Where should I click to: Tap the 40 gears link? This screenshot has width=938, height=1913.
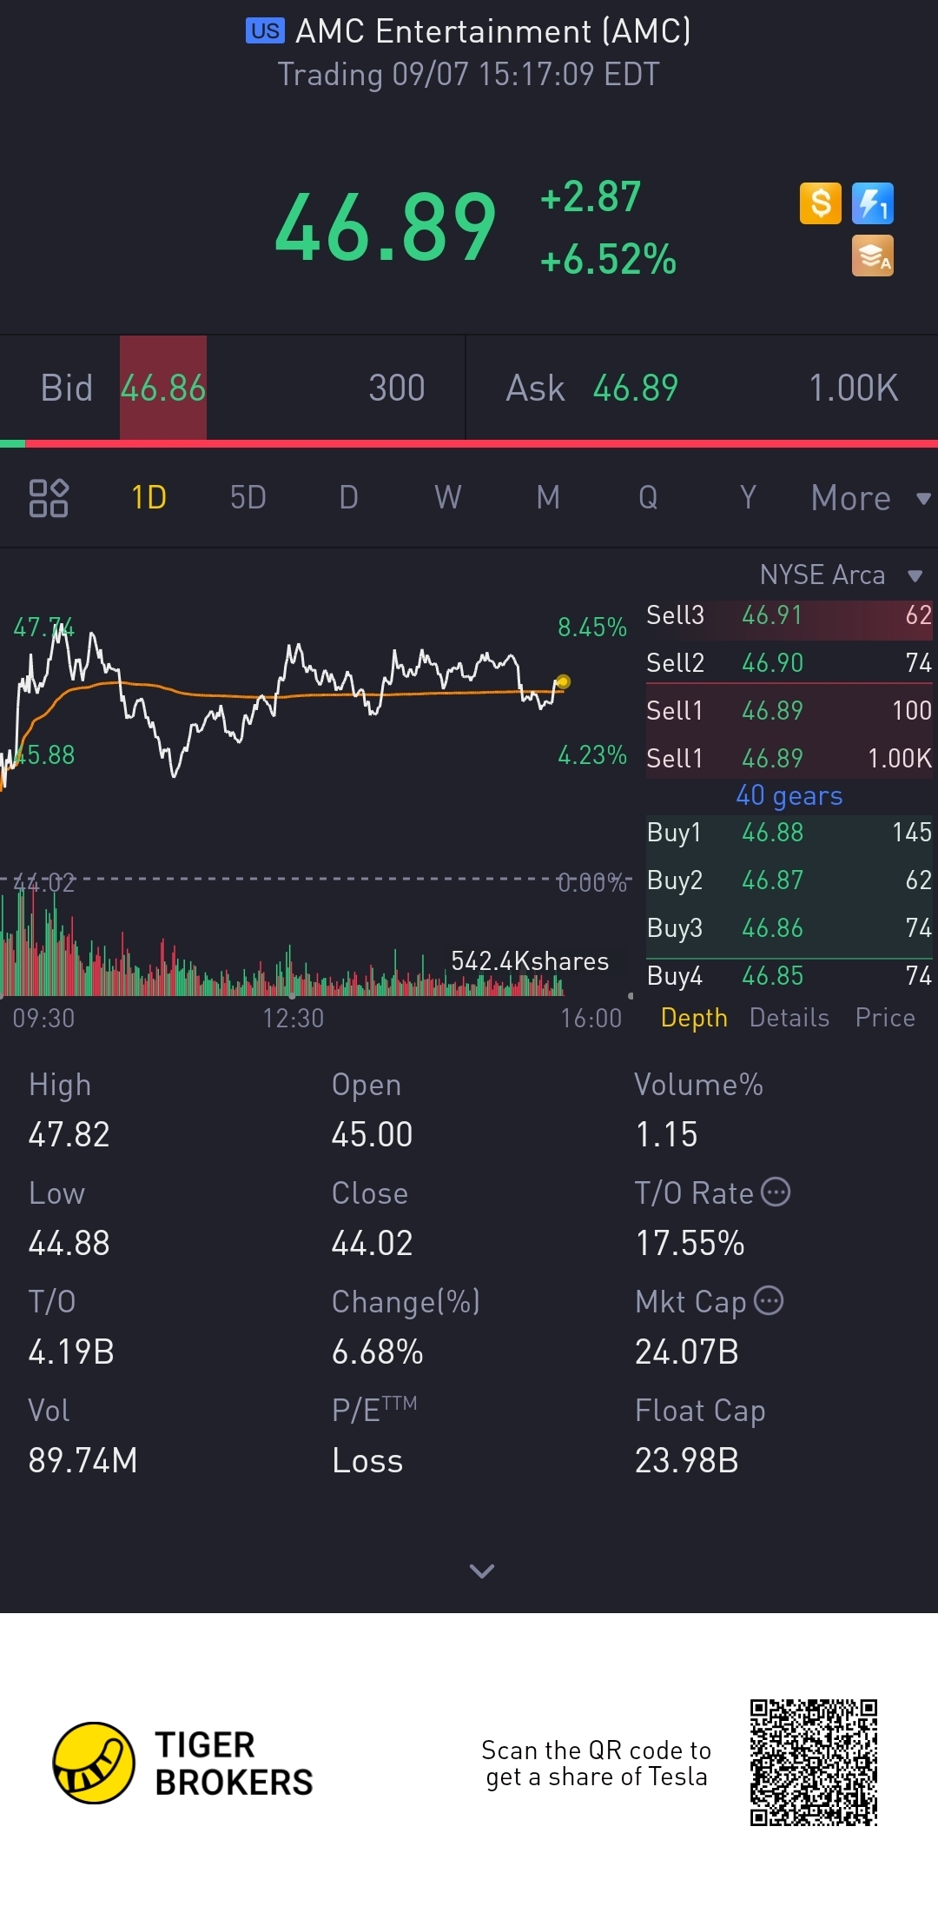[789, 795]
